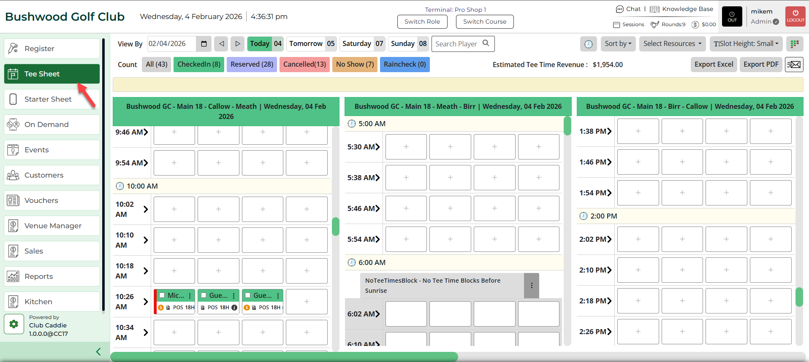Check the Mic... player booking checkbox
Image resolution: width=809 pixels, height=362 pixels.
pyautogui.click(x=162, y=295)
